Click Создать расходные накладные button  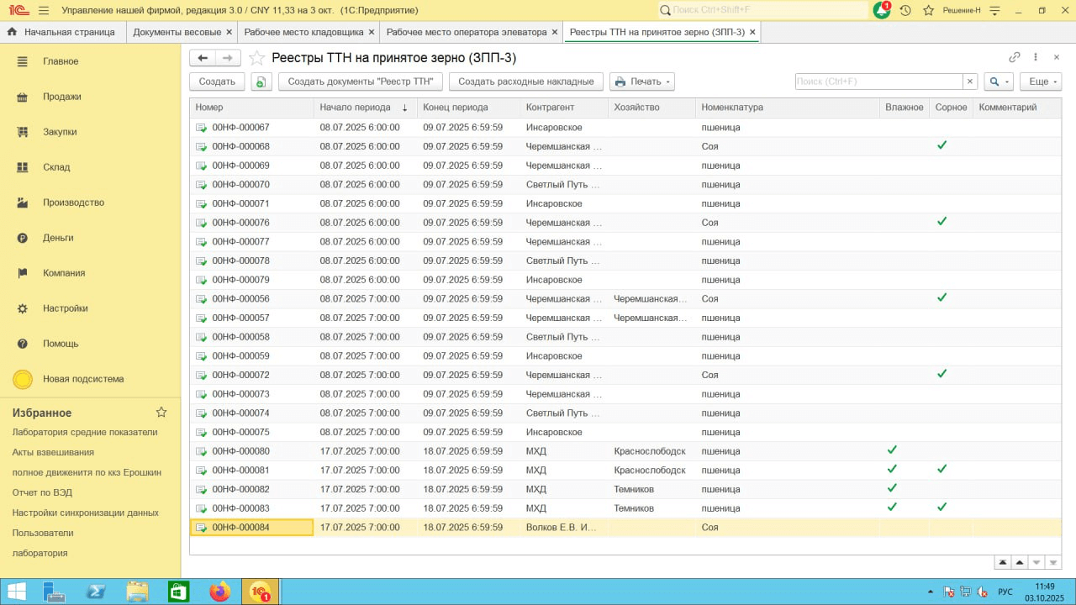pos(526,82)
